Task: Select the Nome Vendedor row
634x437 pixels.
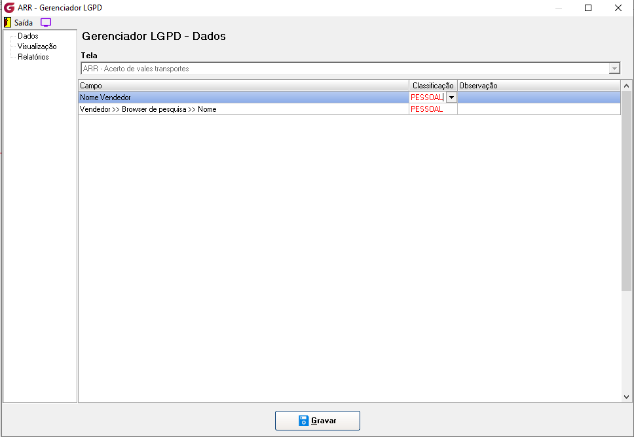Action: (x=349, y=97)
